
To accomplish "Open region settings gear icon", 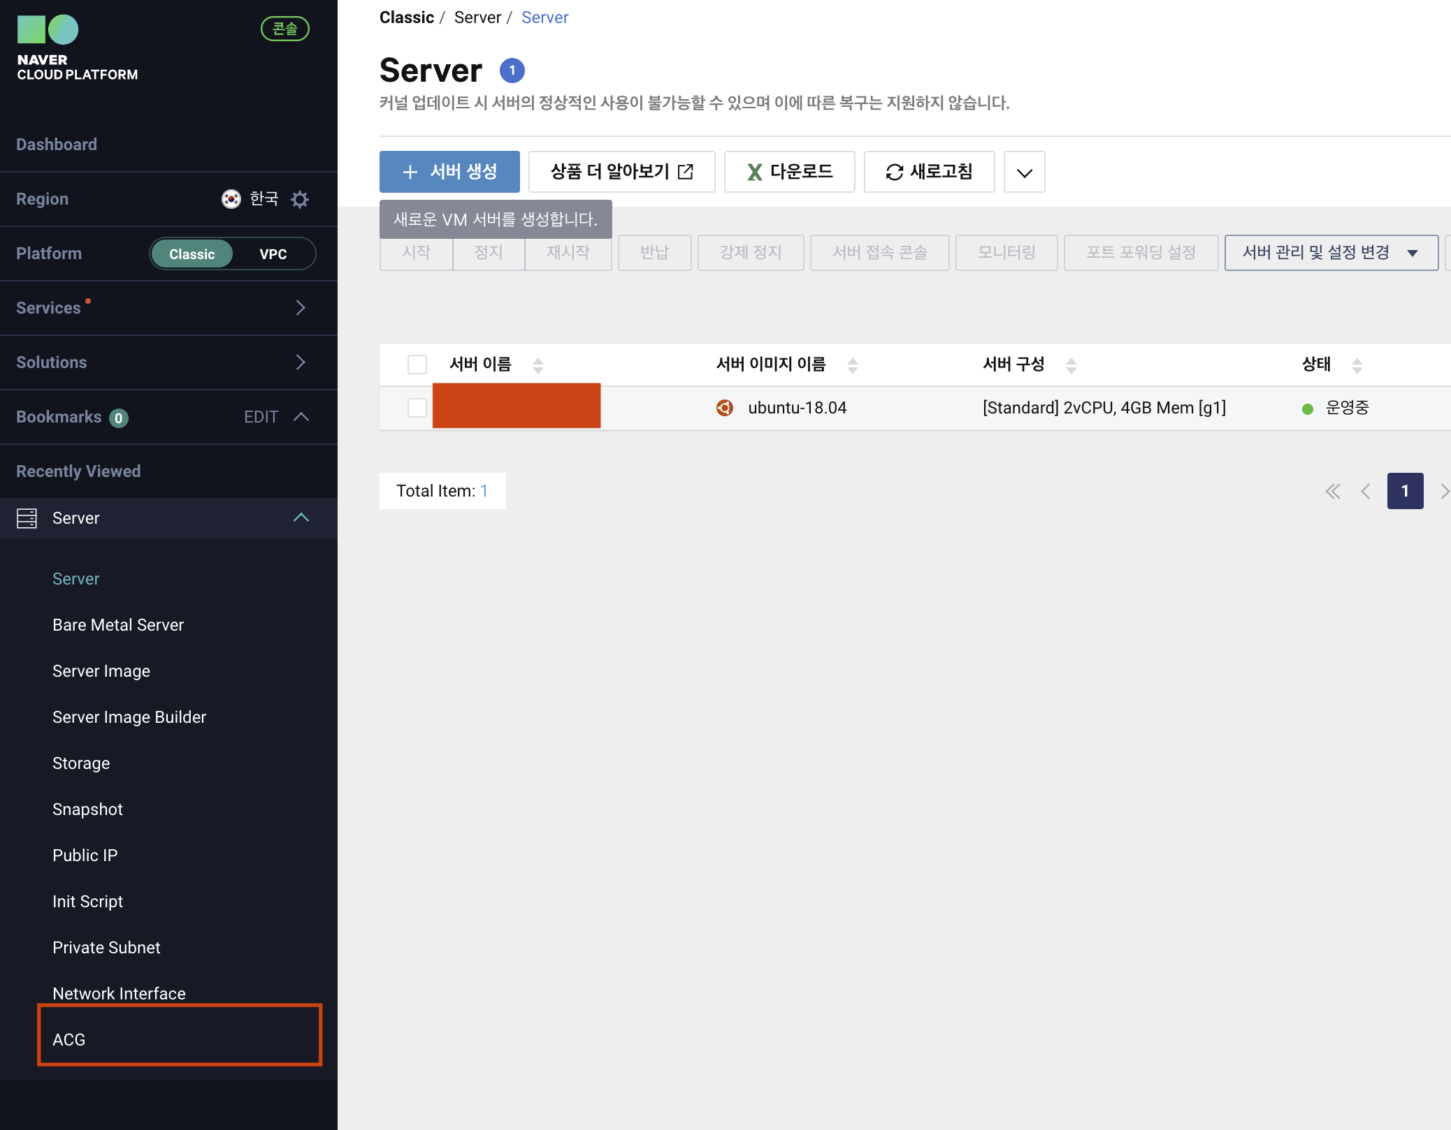I will (300, 199).
